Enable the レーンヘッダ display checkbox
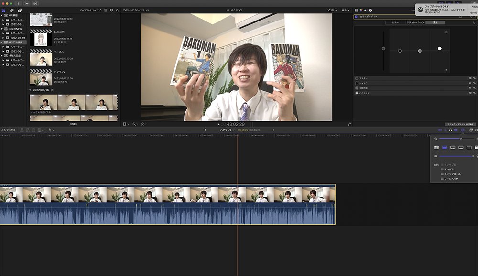The height and width of the screenshot is (276, 478). 442,179
